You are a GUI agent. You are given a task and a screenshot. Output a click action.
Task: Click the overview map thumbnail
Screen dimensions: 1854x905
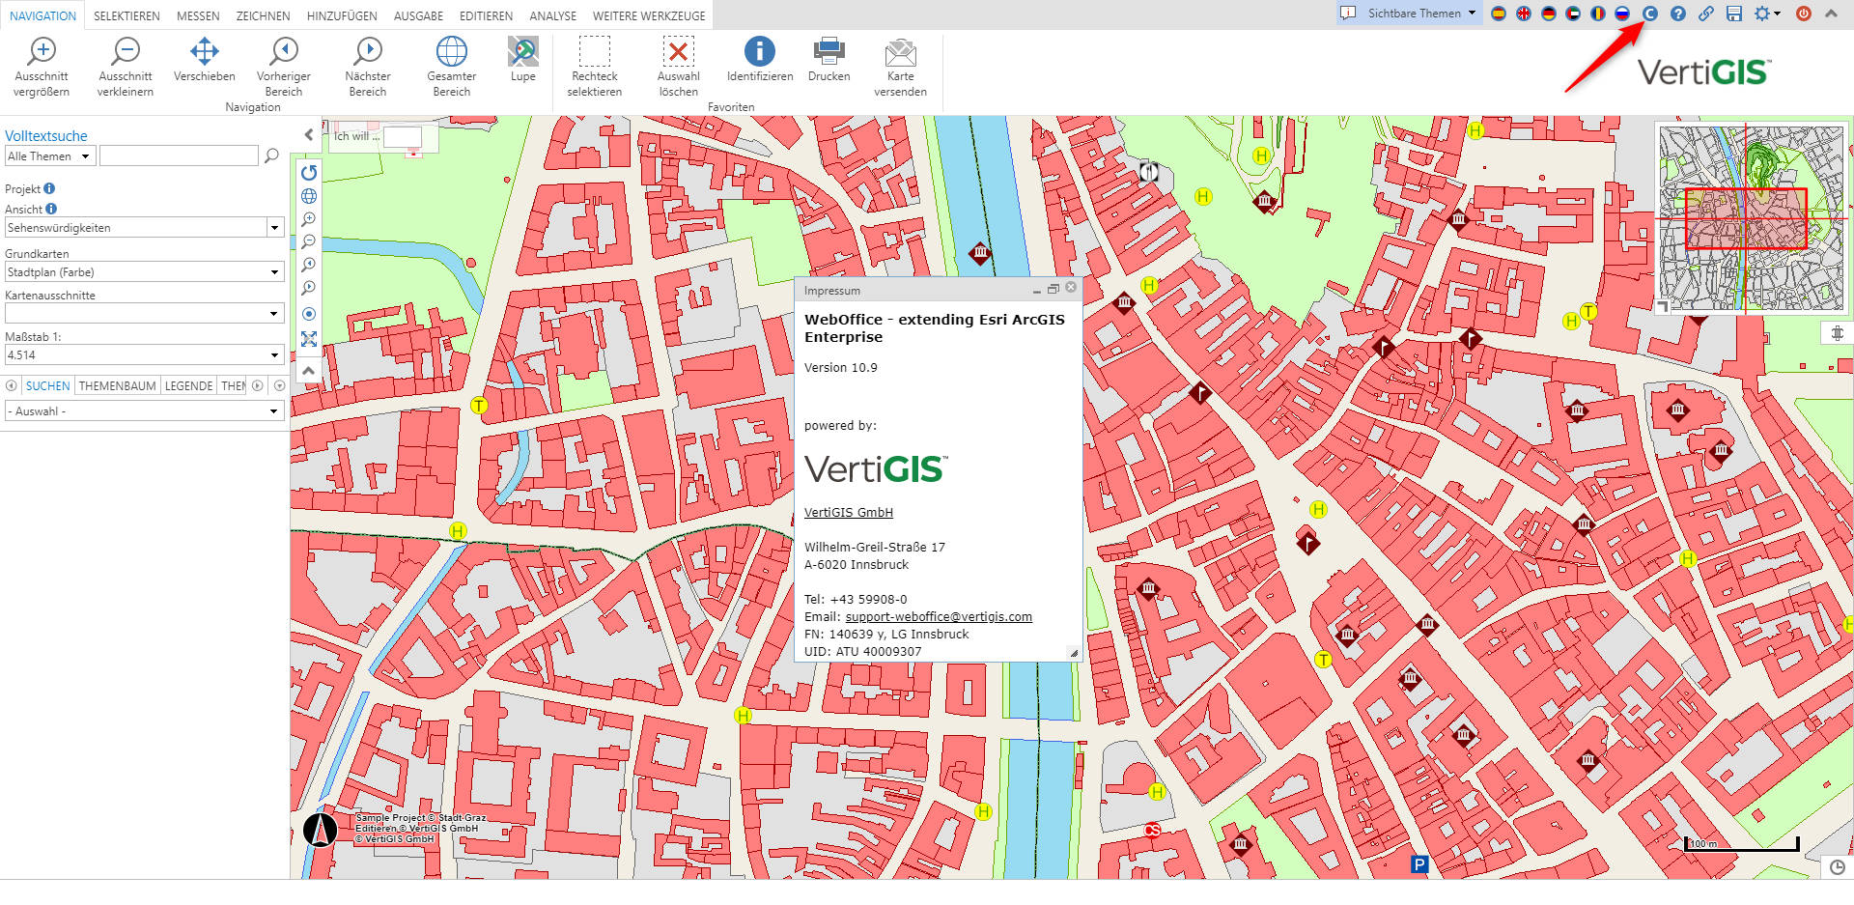point(1750,218)
